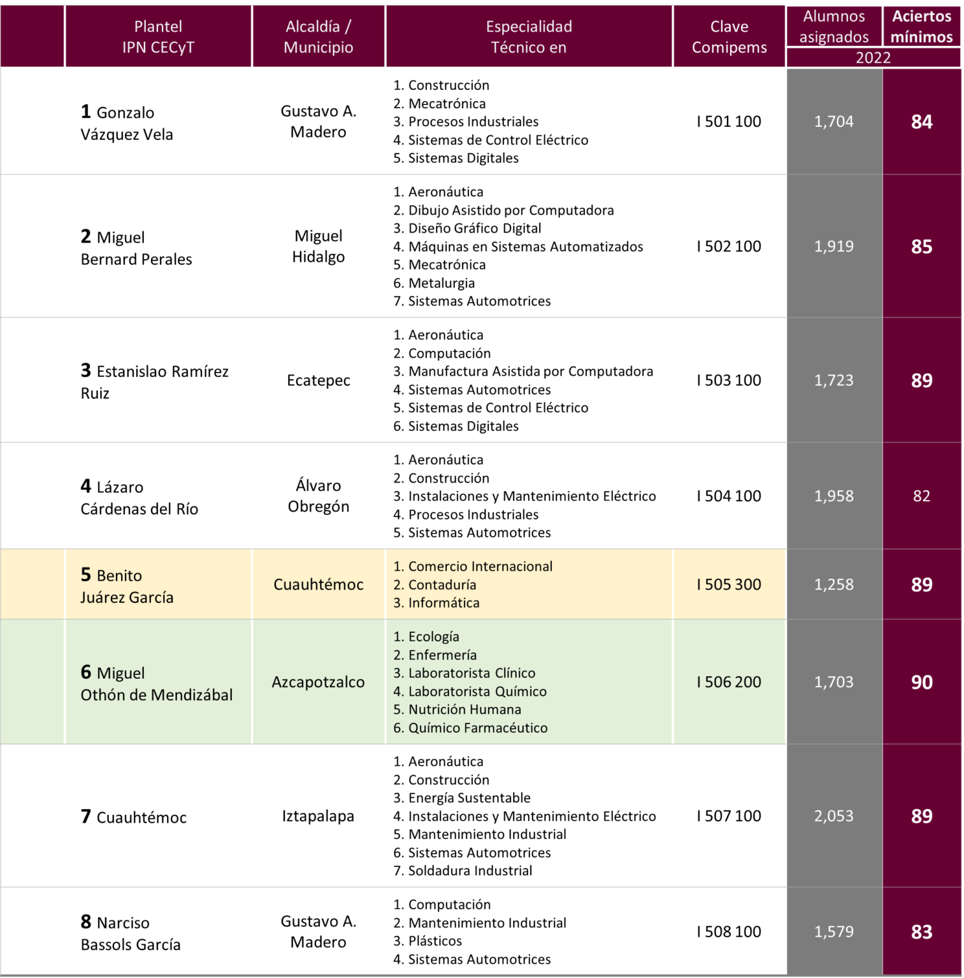Click the 'Clave Compipems' column header
Screen dimensions: 964x978
[730, 36]
